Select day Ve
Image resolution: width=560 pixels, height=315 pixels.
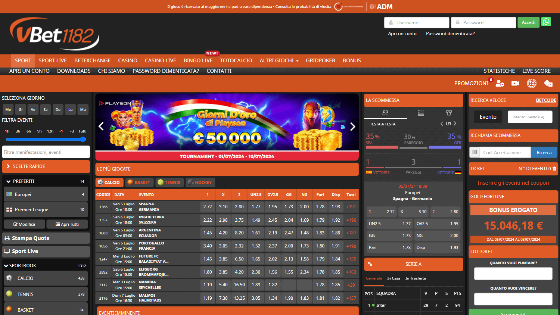pos(33,109)
